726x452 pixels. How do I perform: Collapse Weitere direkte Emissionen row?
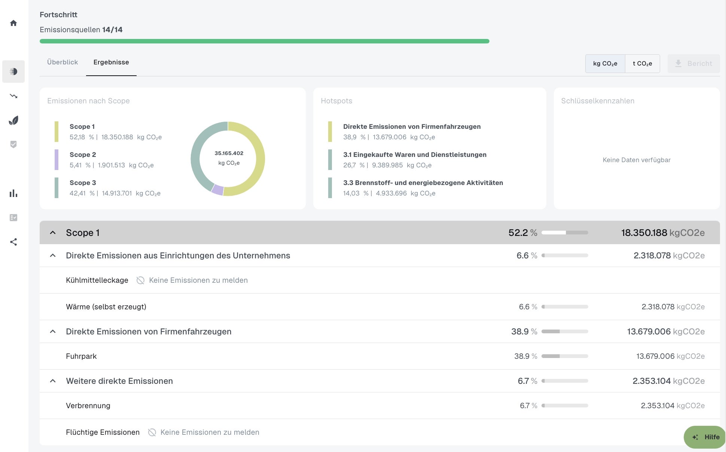pyautogui.click(x=53, y=381)
